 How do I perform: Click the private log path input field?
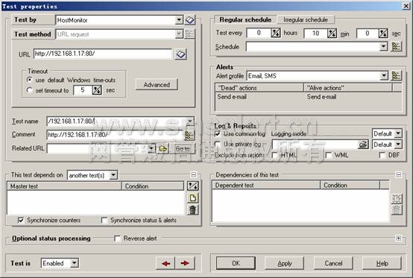315,145
